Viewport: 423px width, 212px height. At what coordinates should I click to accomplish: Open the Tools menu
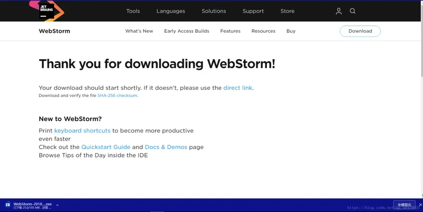(x=133, y=11)
